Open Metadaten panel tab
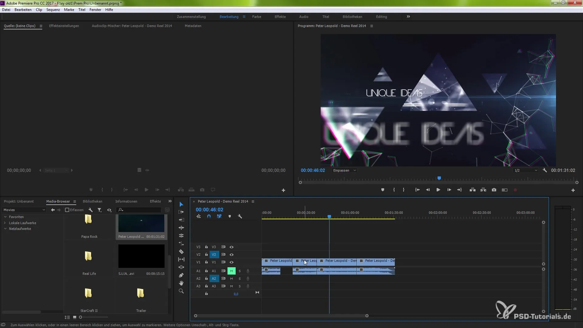Image resolution: width=583 pixels, height=328 pixels. pyautogui.click(x=193, y=26)
